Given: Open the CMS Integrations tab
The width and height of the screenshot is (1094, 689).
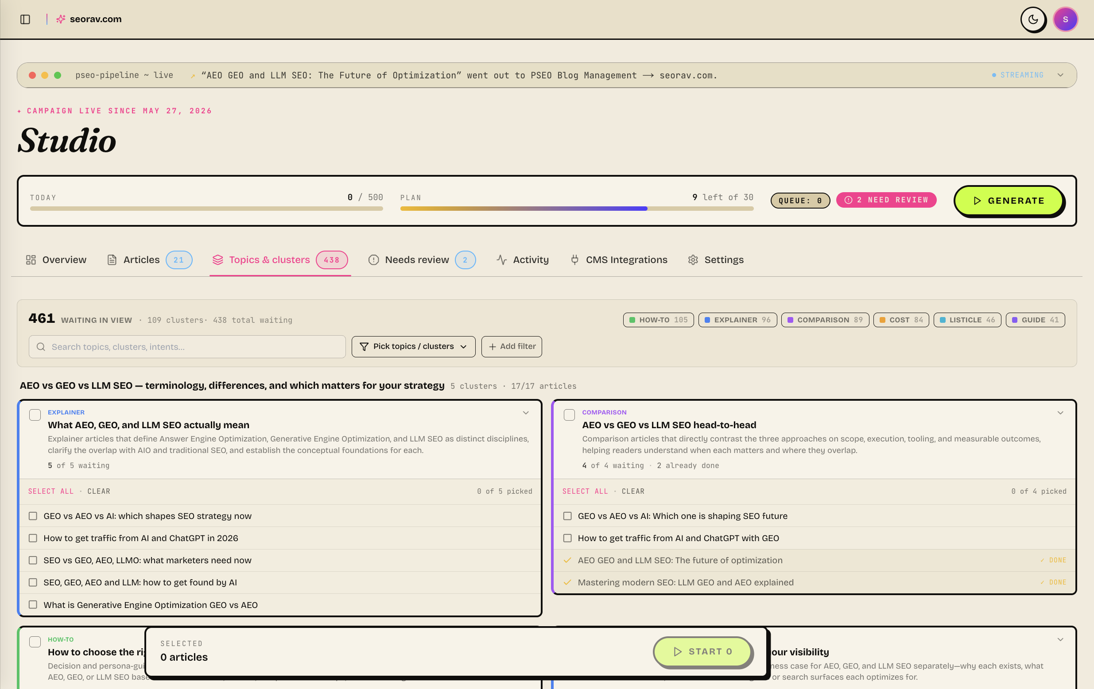Looking at the screenshot, I should [619, 260].
